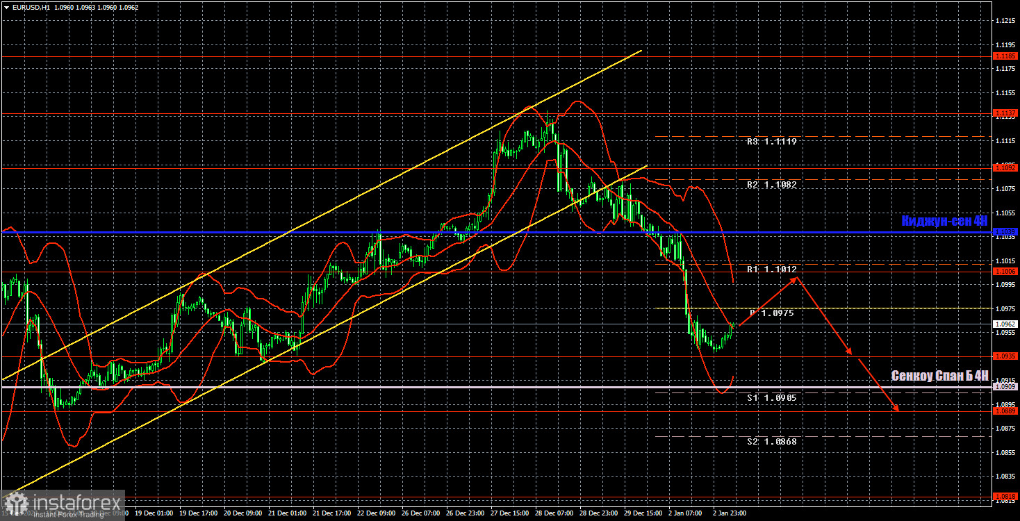Click the 27 Dec 15:00 time label

pyautogui.click(x=509, y=513)
